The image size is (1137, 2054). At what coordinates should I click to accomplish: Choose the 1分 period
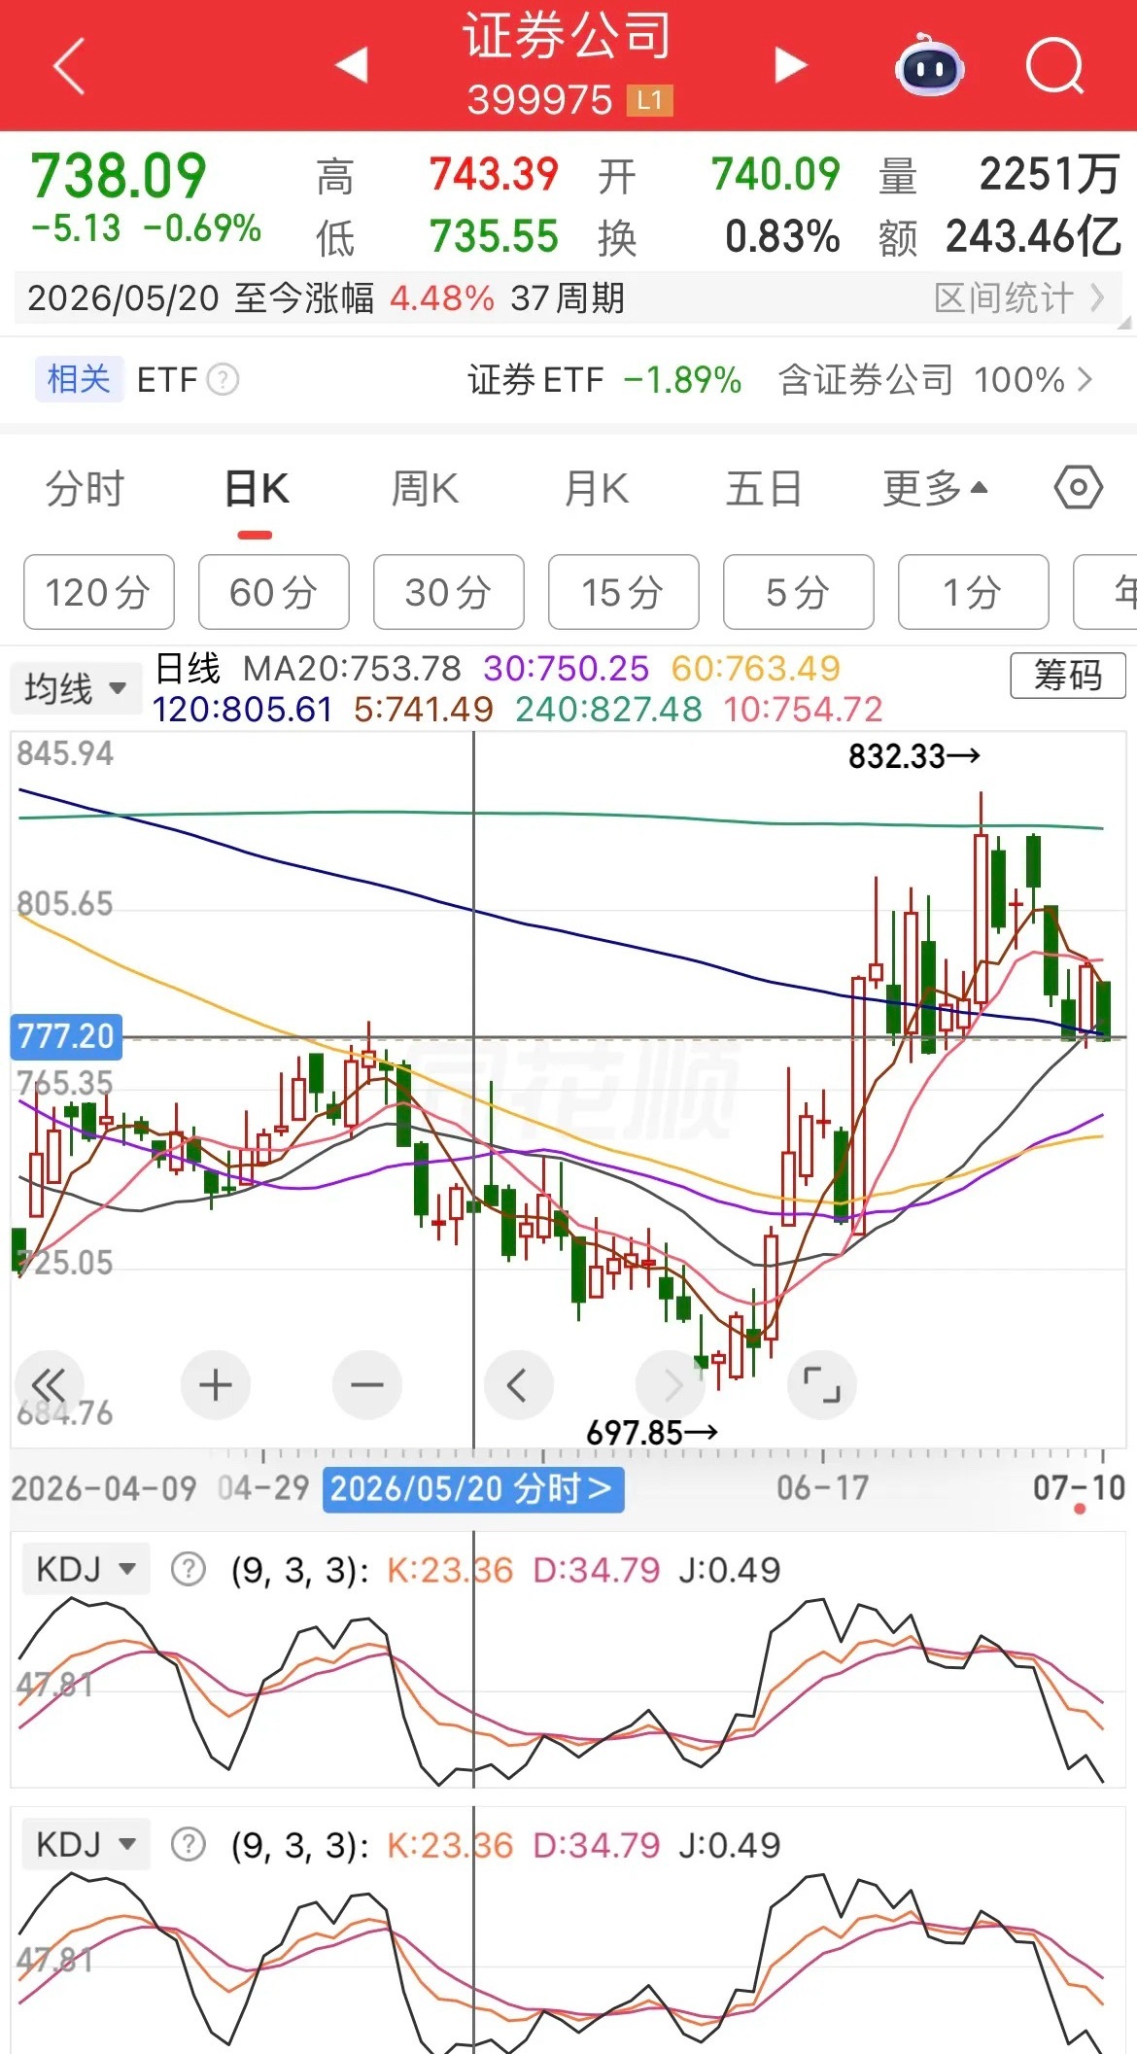click(x=974, y=592)
